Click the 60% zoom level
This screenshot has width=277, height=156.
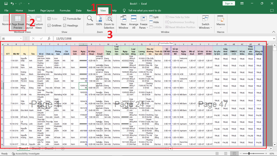pos(272,154)
